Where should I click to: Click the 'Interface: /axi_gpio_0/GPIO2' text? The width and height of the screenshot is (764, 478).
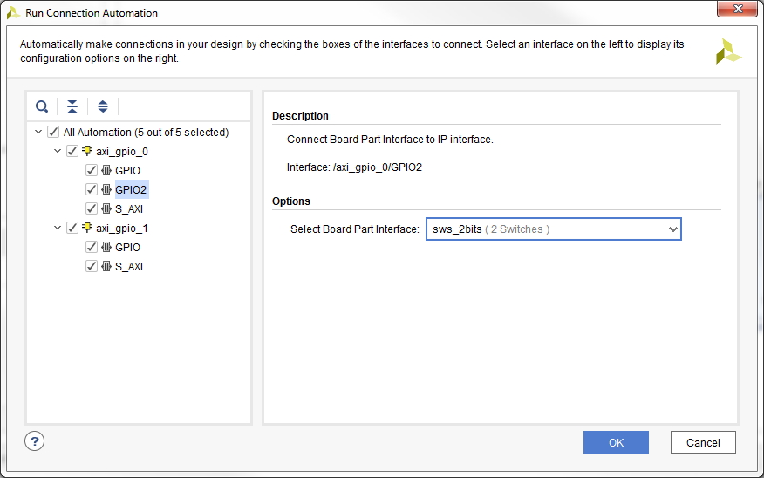point(354,167)
